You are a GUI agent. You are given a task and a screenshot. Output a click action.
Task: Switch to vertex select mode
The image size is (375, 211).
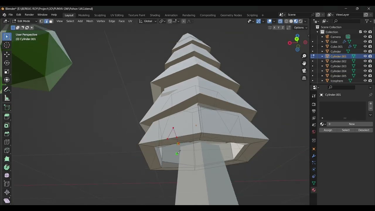click(41, 21)
